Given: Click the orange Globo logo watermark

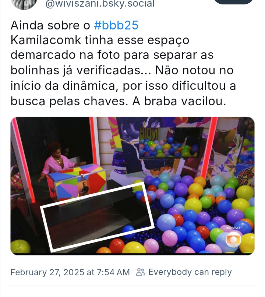Looking at the screenshot, I should [233, 240].
